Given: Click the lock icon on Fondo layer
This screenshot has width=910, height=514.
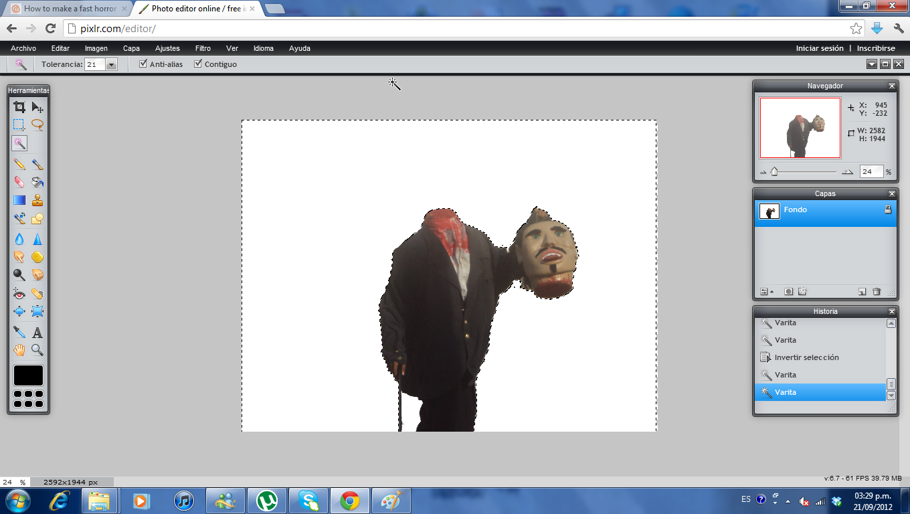Looking at the screenshot, I should (888, 209).
